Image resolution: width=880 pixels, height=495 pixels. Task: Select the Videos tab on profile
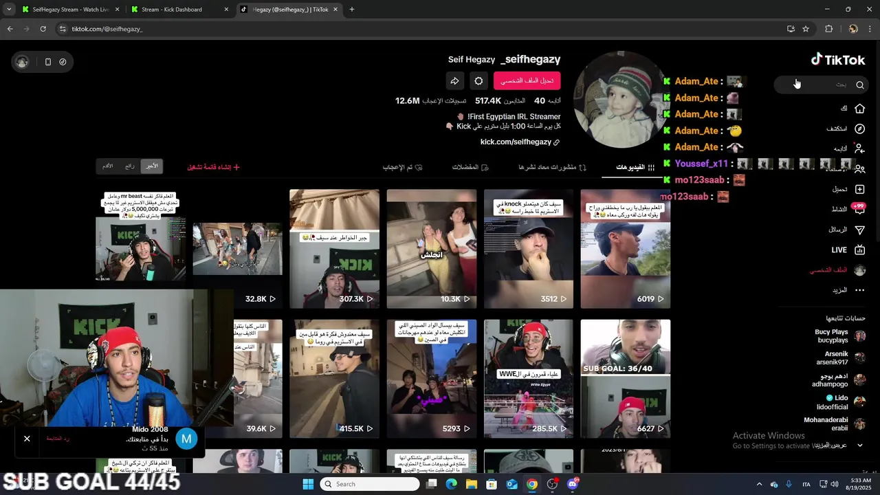[635, 167]
